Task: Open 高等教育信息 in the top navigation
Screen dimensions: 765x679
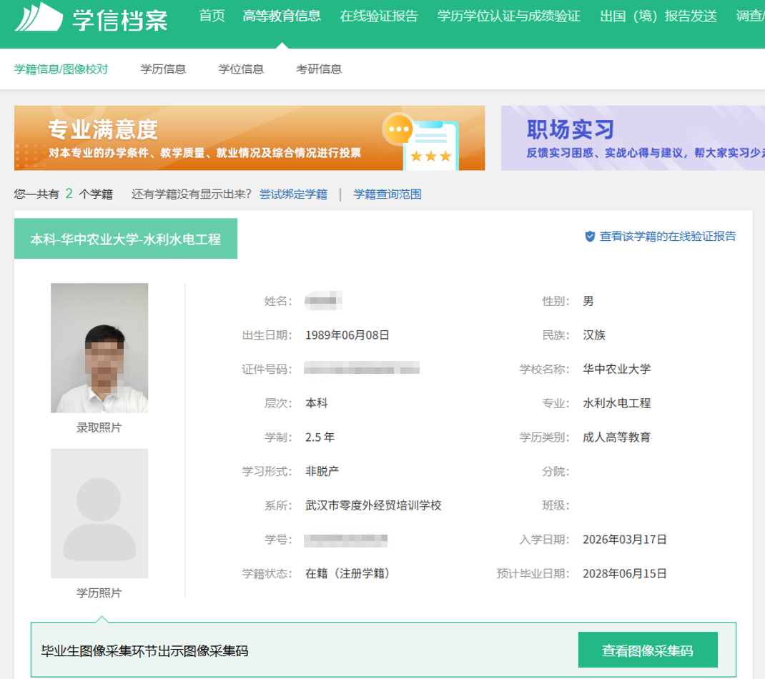Action: pyautogui.click(x=282, y=16)
